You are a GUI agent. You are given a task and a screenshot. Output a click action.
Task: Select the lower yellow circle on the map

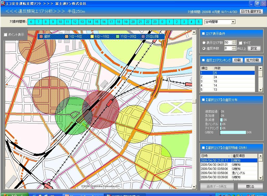[153, 163]
